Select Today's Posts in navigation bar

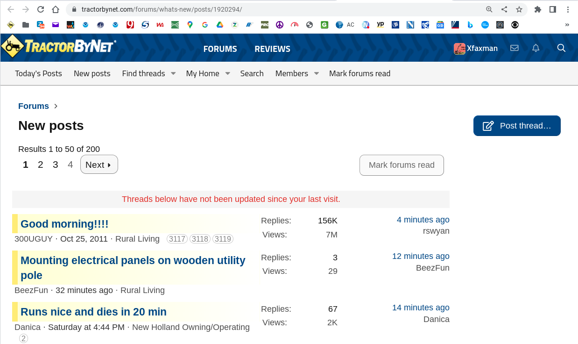(38, 73)
